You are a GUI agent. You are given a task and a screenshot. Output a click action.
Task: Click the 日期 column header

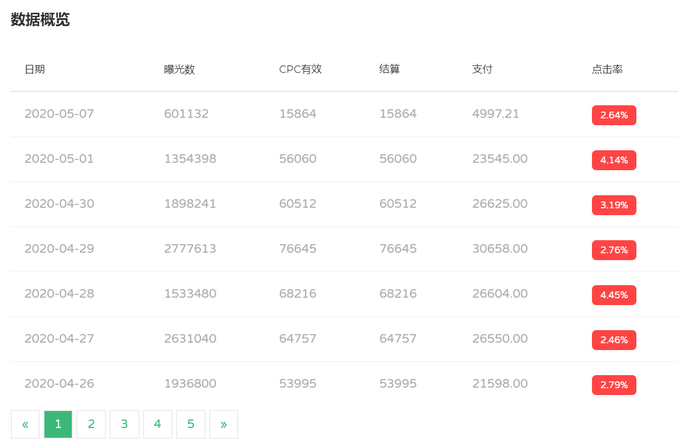point(35,69)
